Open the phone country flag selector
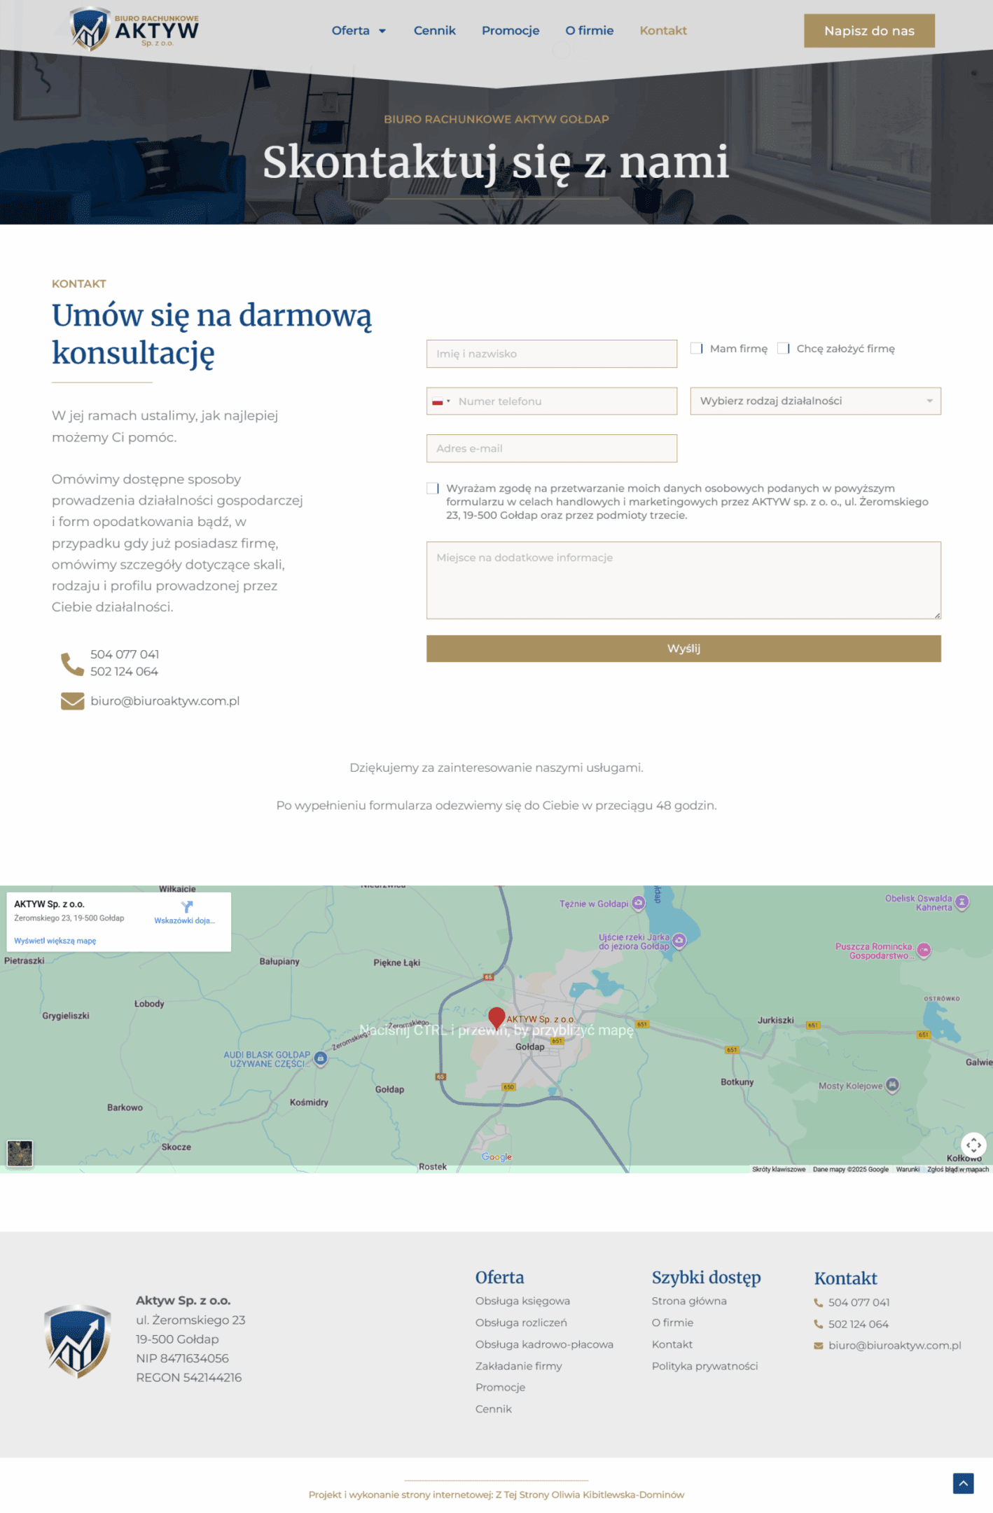Image resolution: width=993 pixels, height=1513 pixels. click(440, 401)
